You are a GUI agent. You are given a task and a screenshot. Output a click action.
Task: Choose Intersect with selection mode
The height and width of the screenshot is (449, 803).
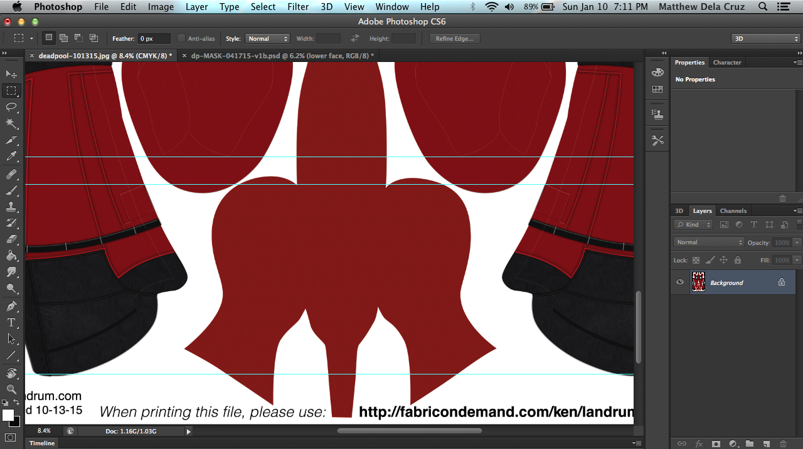[93, 38]
